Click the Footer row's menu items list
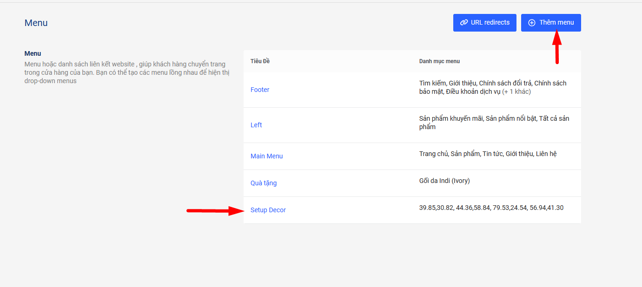Image resolution: width=642 pixels, height=287 pixels. (x=465, y=84)
